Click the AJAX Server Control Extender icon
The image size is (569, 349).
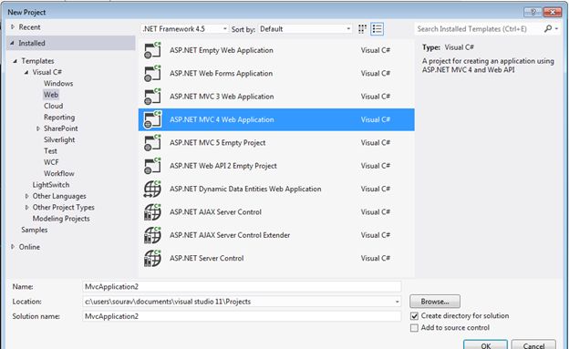pos(152,235)
